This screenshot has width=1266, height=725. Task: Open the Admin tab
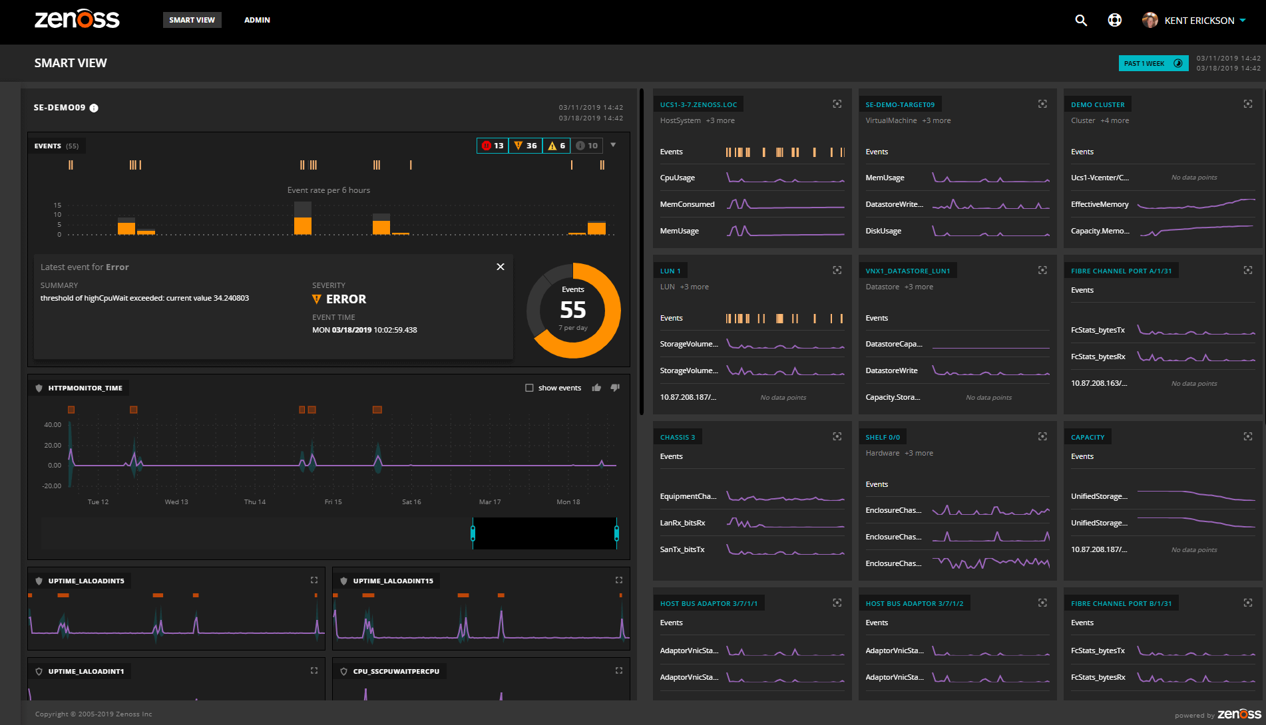(257, 20)
